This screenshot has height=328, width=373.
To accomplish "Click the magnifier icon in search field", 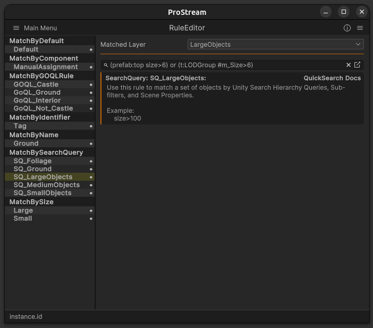I will click(106, 65).
